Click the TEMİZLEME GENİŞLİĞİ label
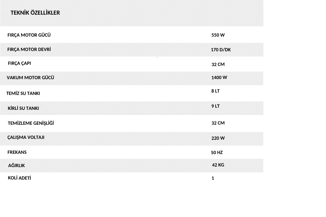The width and height of the screenshot is (326, 217). tap(31, 123)
